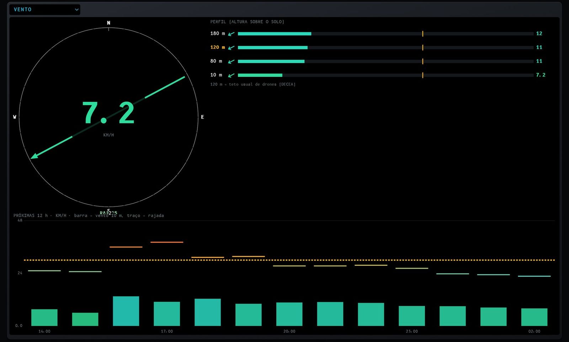Click the N label on the compass

click(108, 23)
